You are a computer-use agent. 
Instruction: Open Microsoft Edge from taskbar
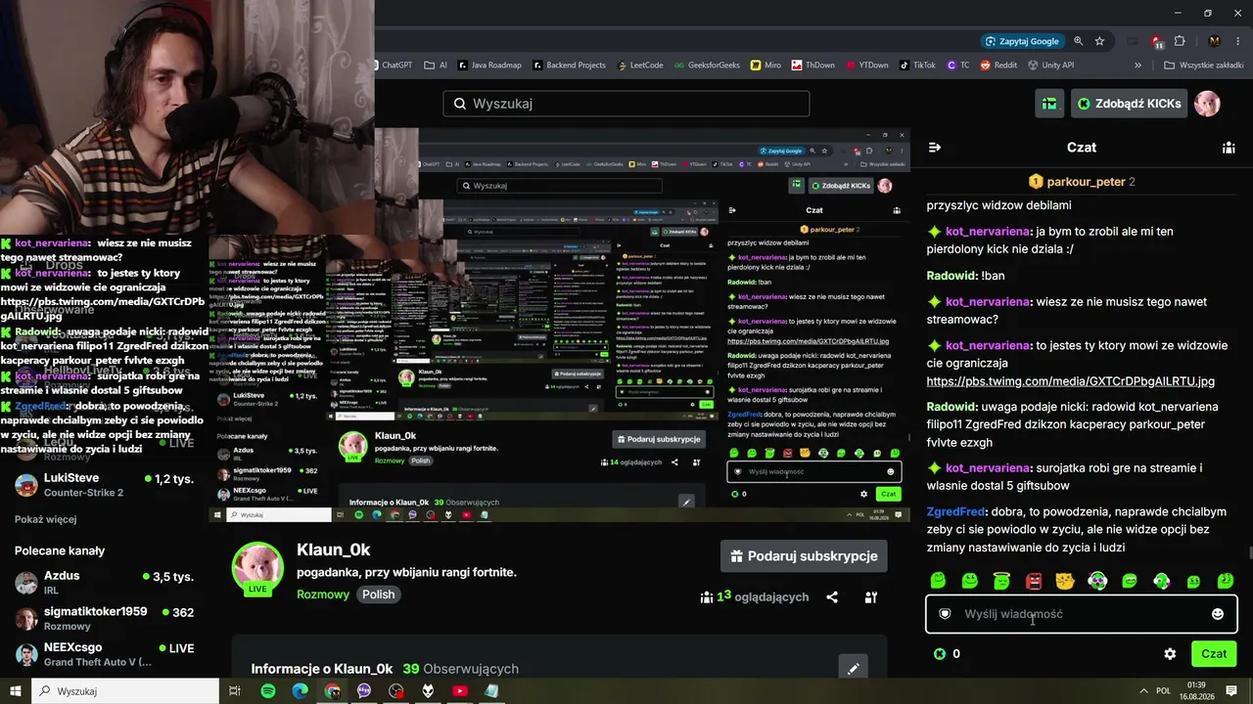(301, 691)
